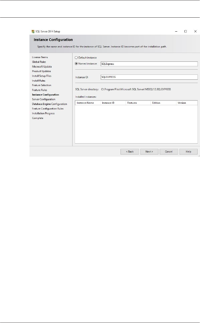Select Install Rules in the step list
Viewport: 200px width, 323px height.
[39, 81]
